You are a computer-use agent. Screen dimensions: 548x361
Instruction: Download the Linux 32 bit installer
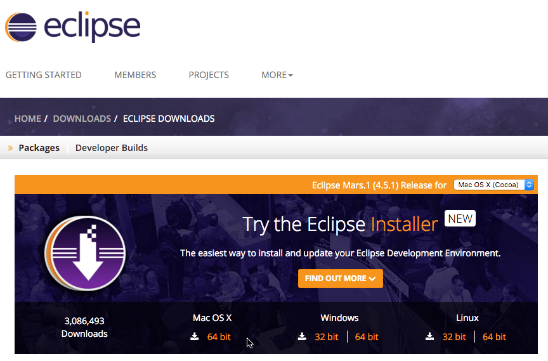[x=454, y=337]
